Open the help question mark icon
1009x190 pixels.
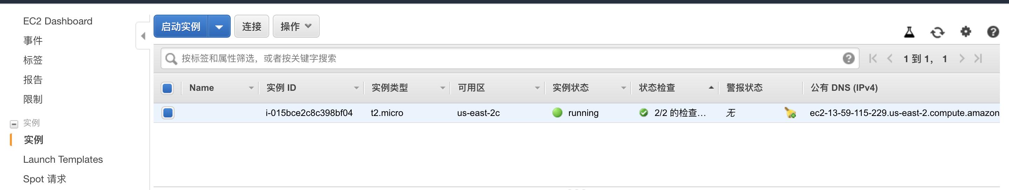coord(993,31)
